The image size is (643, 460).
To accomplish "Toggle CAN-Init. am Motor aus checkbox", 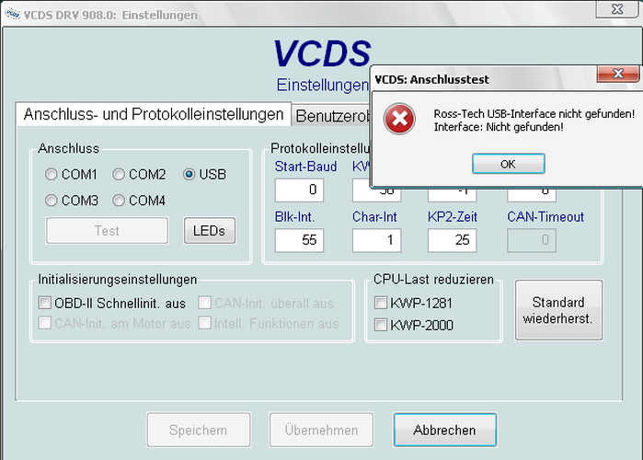I will 45,323.
